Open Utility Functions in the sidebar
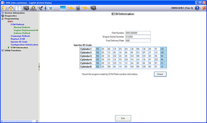This screenshot has height=123, width=207. pos(13,50)
